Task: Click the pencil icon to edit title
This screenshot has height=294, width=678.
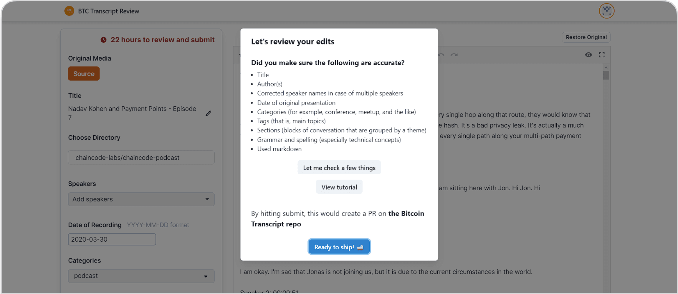Action: click(x=209, y=113)
